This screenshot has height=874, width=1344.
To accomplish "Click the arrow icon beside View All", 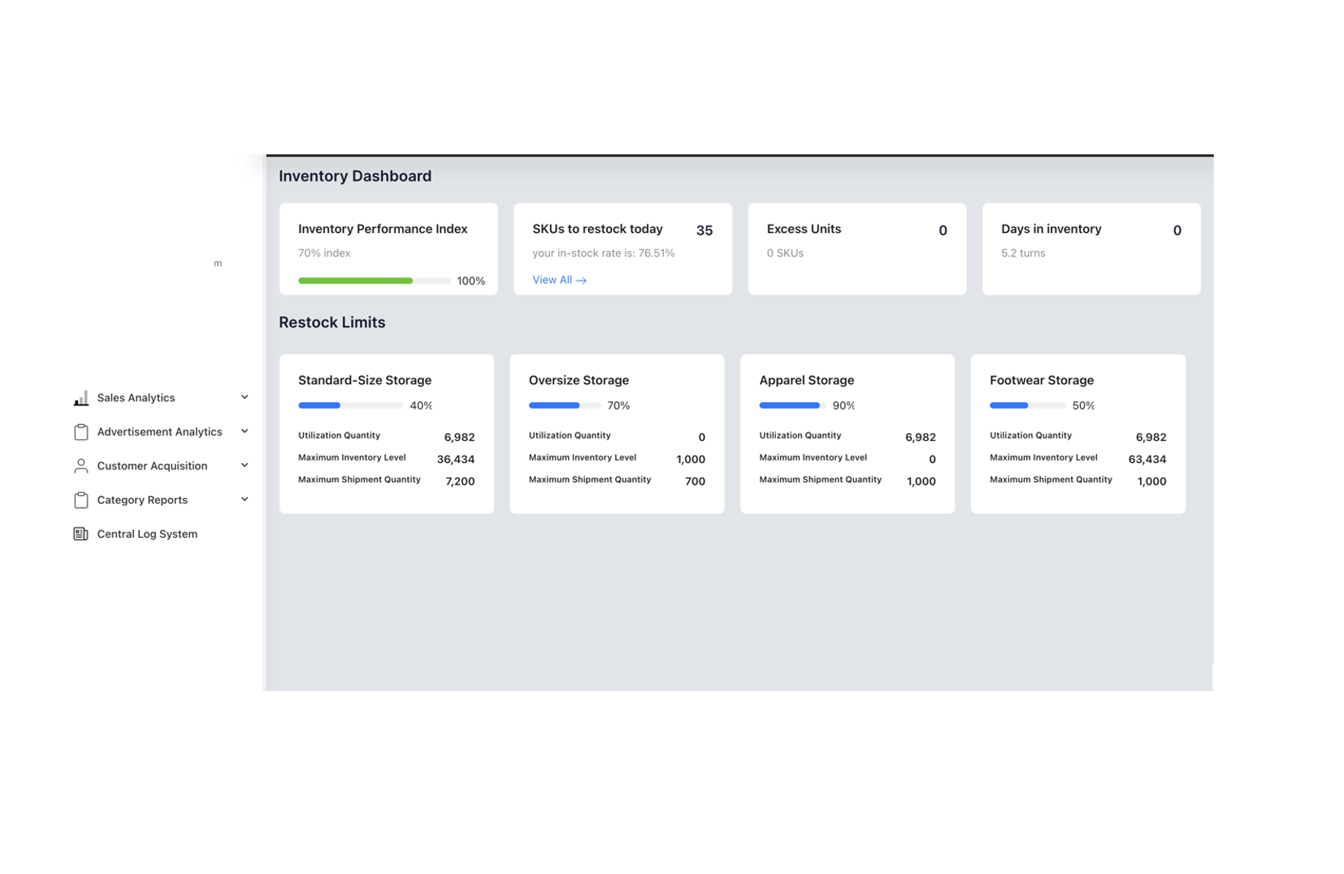I will coord(581,280).
